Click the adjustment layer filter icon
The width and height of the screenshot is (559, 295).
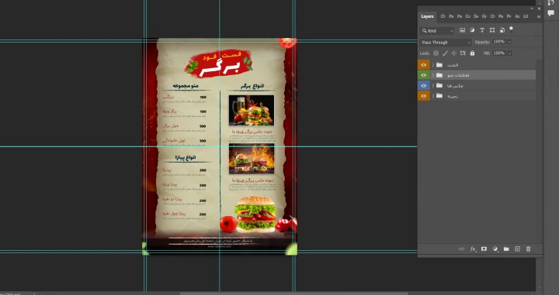point(472,30)
